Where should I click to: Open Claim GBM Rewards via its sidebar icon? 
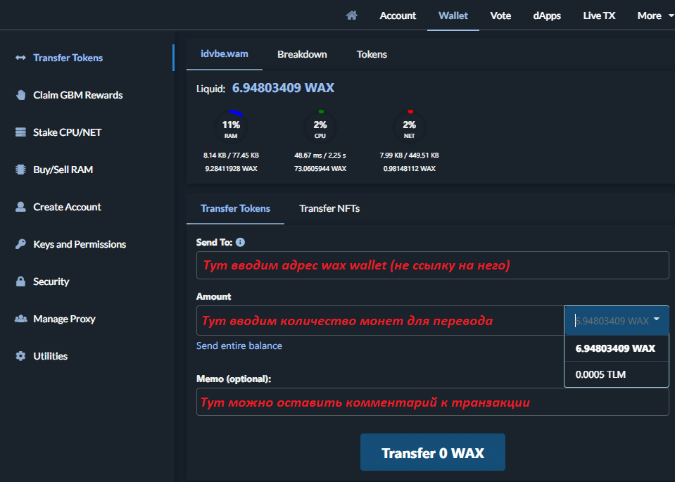coord(21,94)
